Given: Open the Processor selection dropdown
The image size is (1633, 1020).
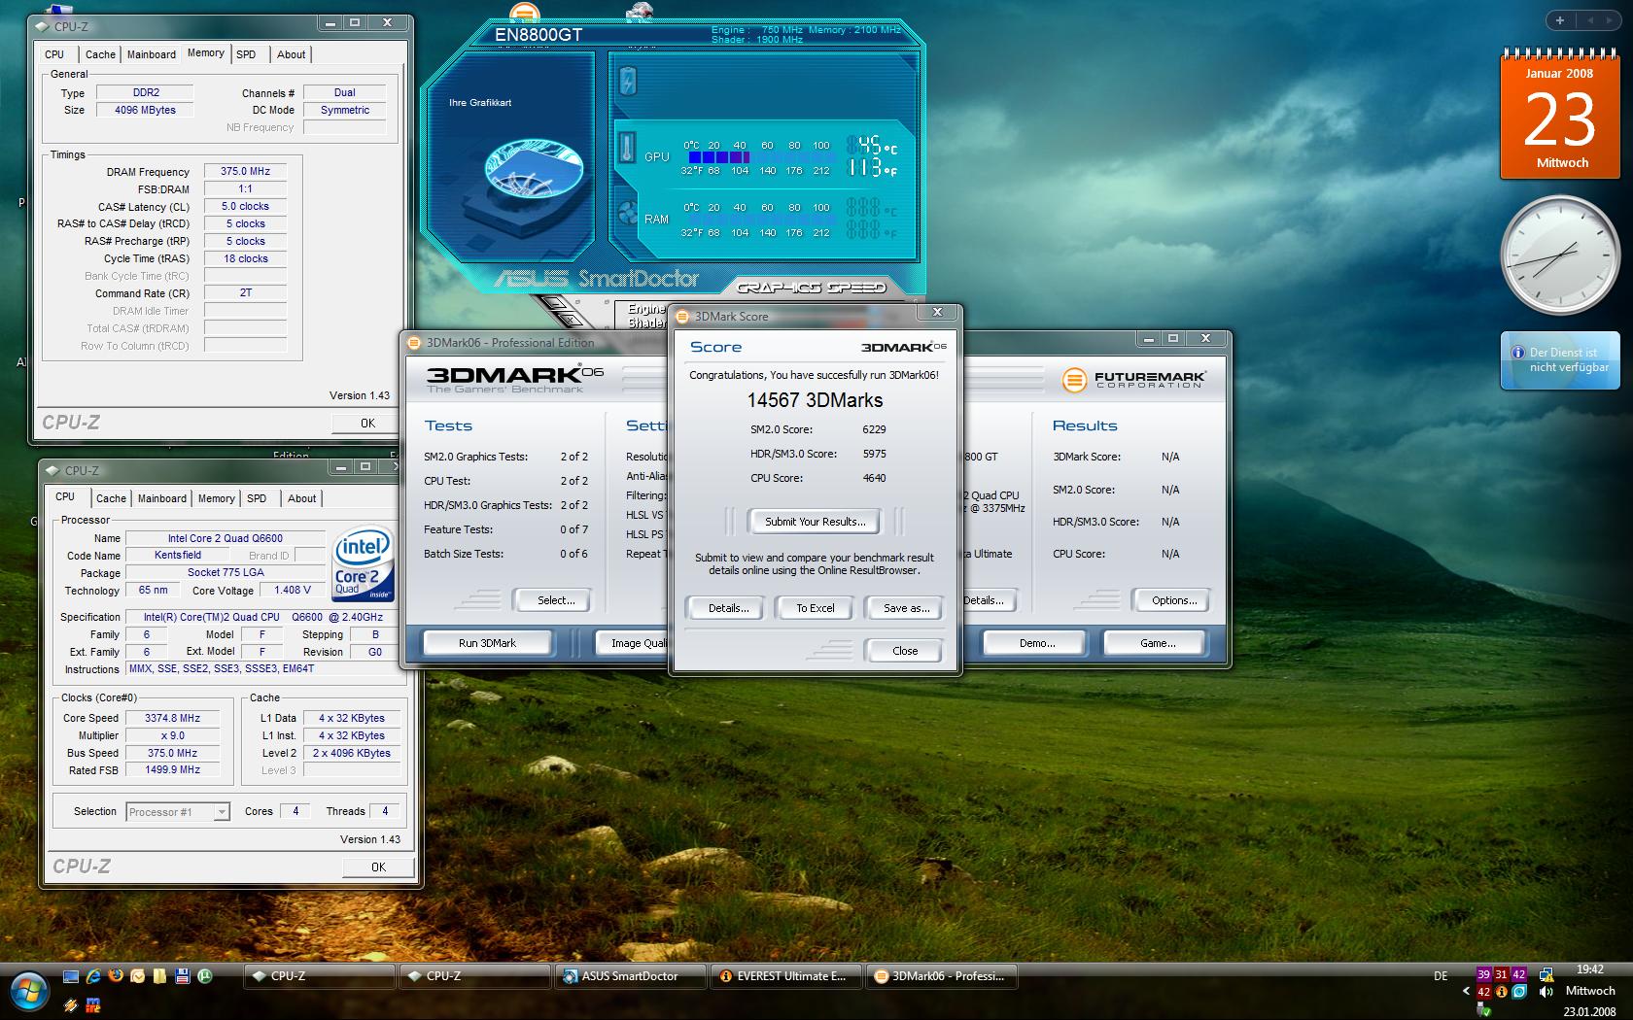Looking at the screenshot, I should click(x=178, y=812).
